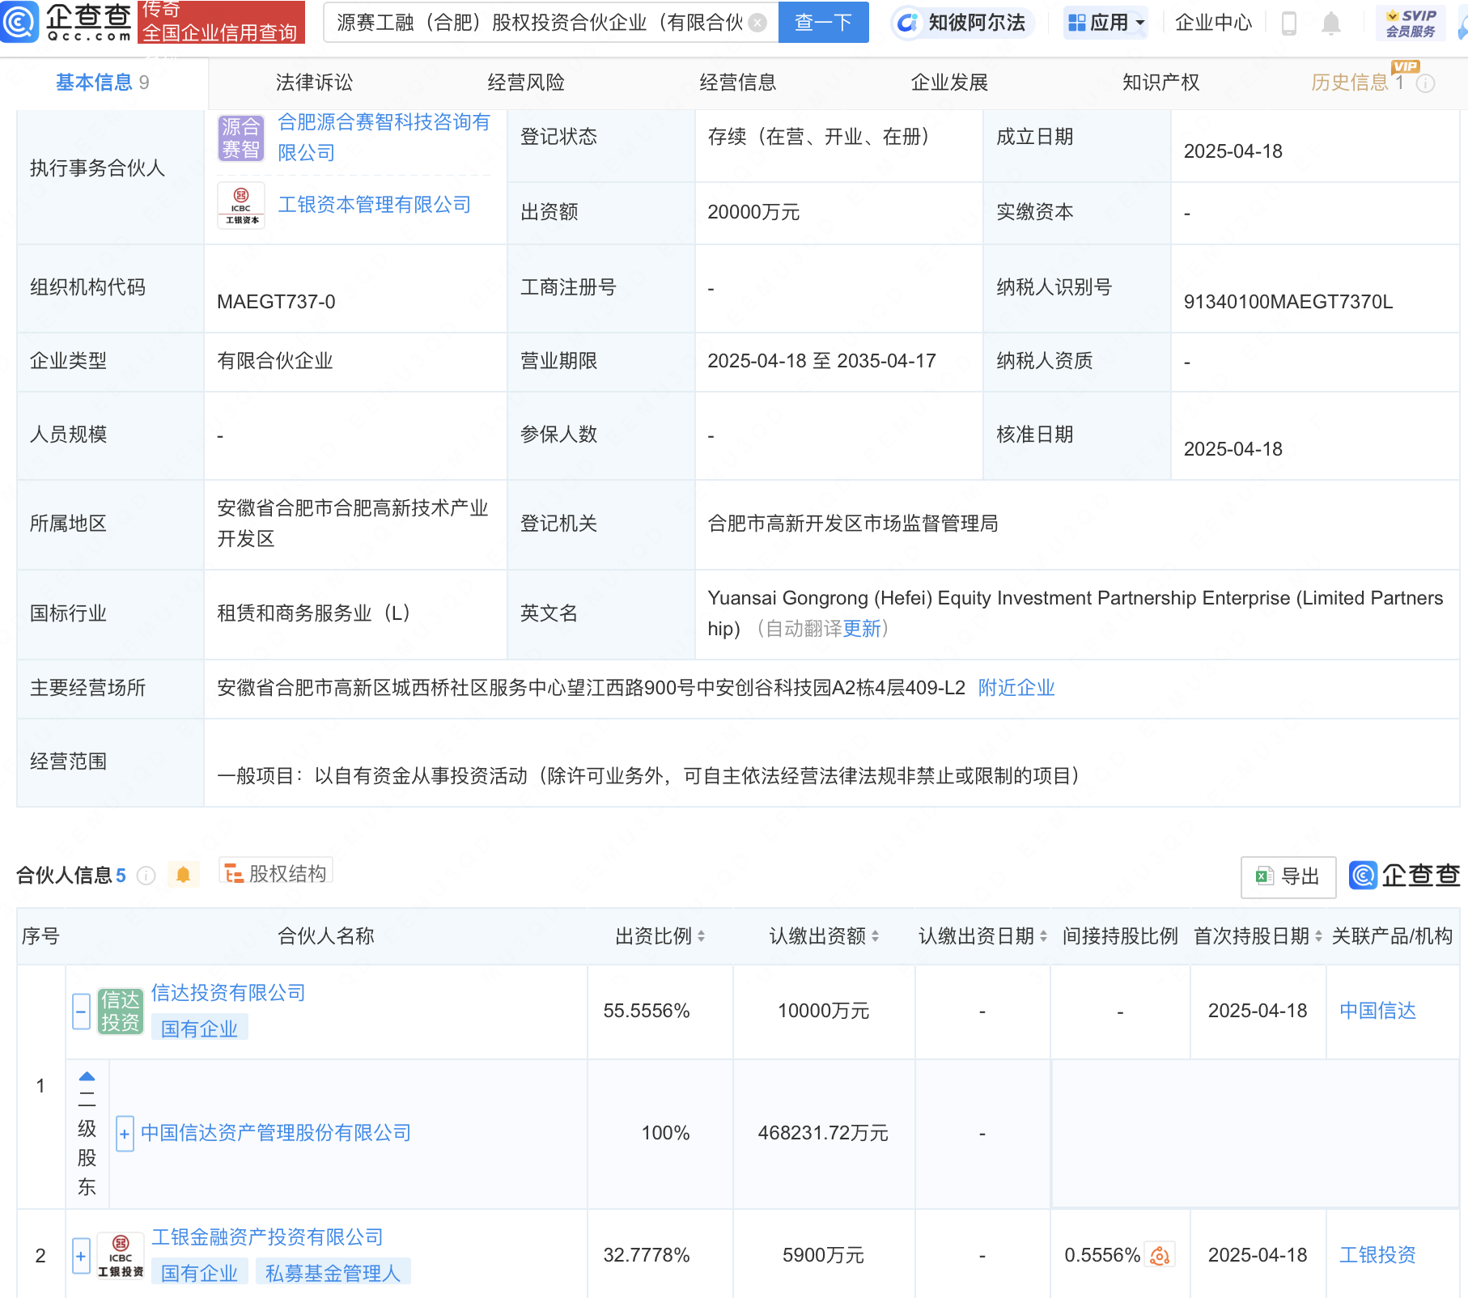Select the 20000万元 capital contribution value
Viewport: 1468px width, 1298px height.
coord(753,212)
